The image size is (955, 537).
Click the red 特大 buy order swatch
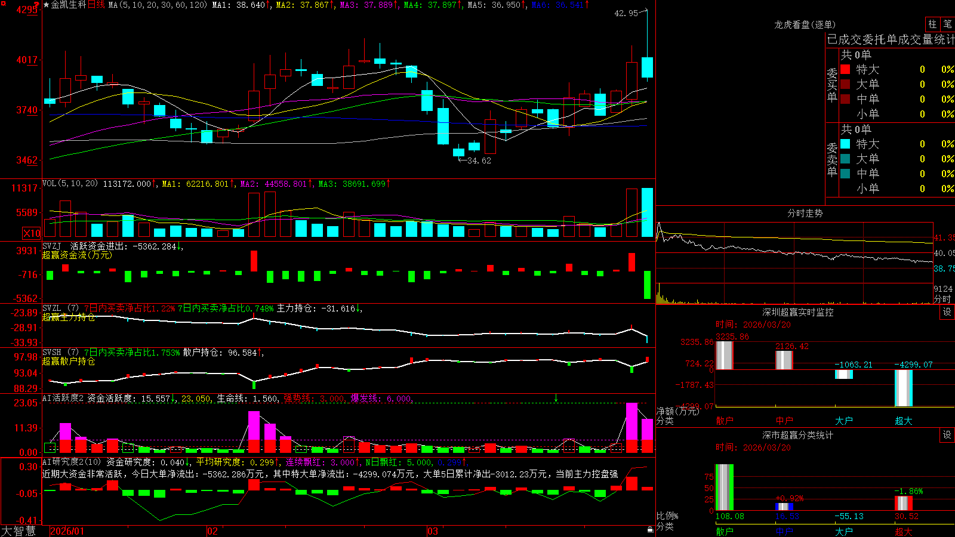845,69
